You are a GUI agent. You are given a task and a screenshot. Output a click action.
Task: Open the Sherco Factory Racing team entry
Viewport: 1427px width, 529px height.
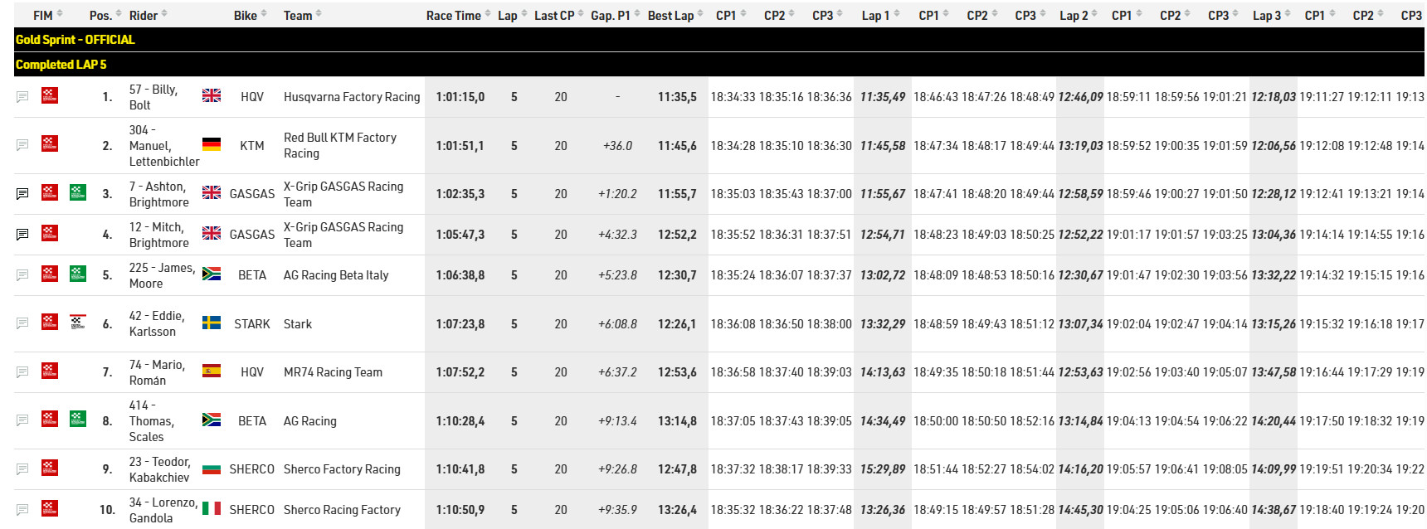point(342,469)
